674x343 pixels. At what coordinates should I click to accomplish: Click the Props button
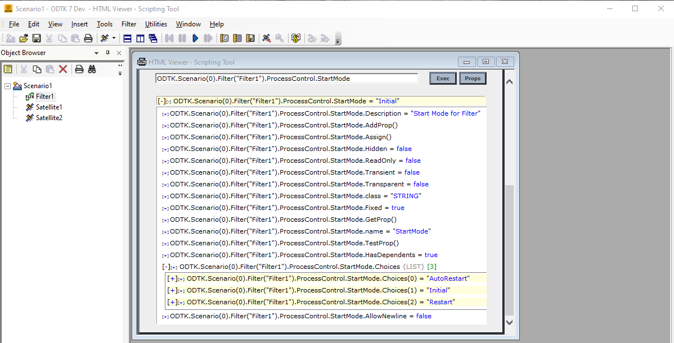[x=473, y=79]
